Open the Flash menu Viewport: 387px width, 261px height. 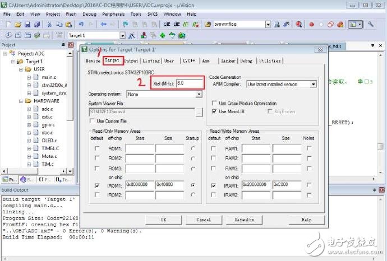(71, 14)
